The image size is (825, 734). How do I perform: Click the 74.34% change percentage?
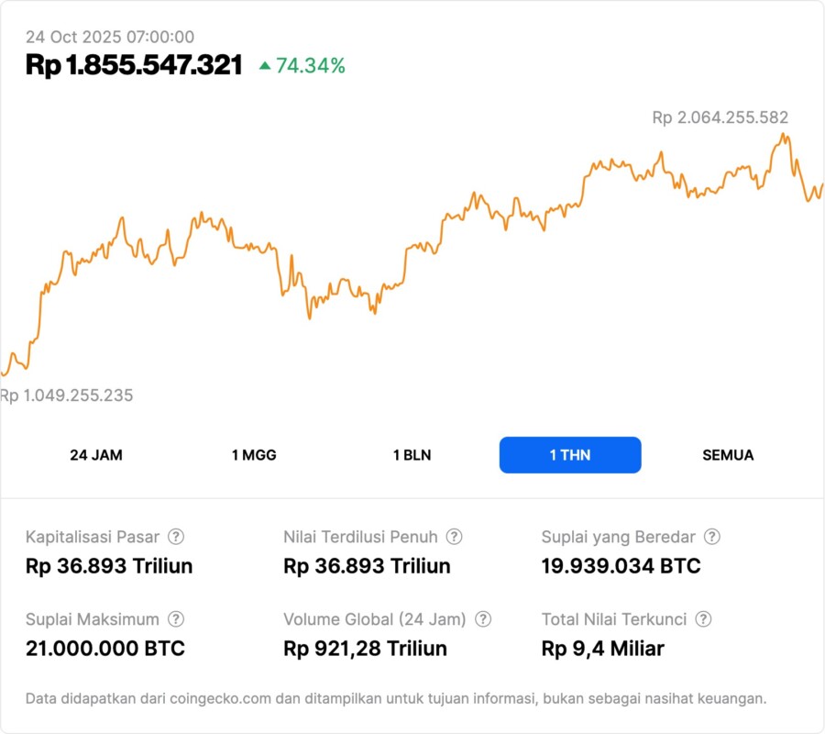point(311,65)
